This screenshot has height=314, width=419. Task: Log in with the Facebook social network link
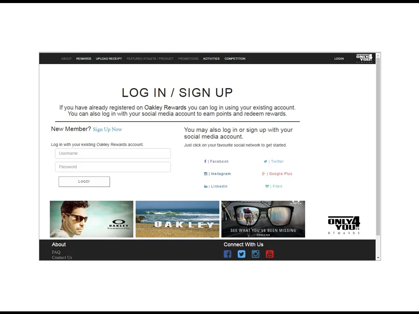(216, 161)
